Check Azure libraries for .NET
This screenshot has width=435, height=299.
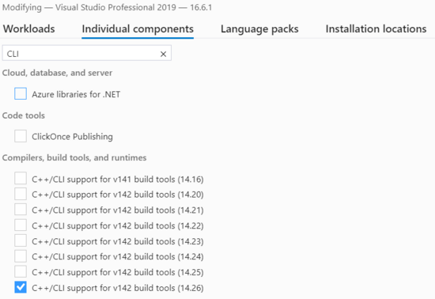tap(21, 93)
